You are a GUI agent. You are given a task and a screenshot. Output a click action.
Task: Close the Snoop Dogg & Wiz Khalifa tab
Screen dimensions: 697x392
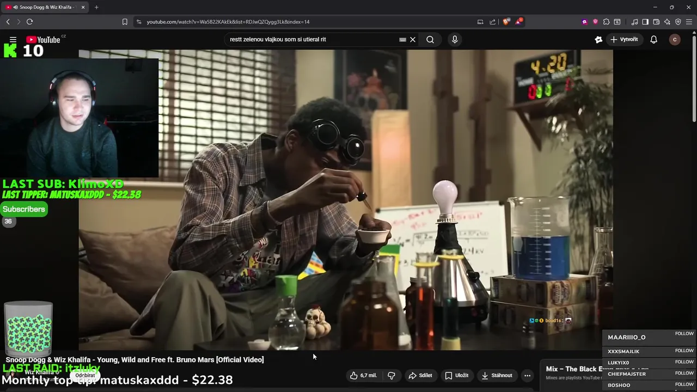click(83, 7)
